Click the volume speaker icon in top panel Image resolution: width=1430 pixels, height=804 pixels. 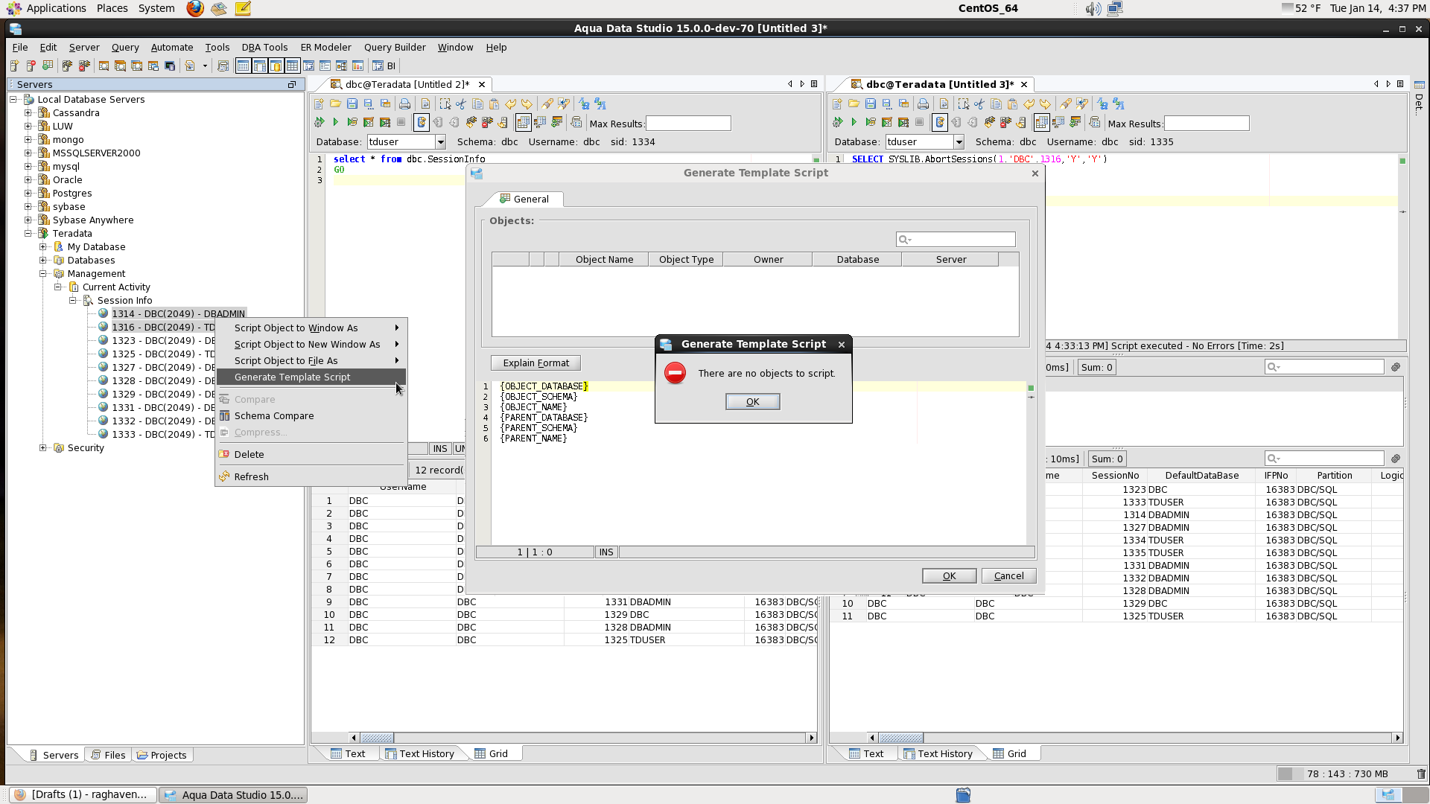[1093, 8]
